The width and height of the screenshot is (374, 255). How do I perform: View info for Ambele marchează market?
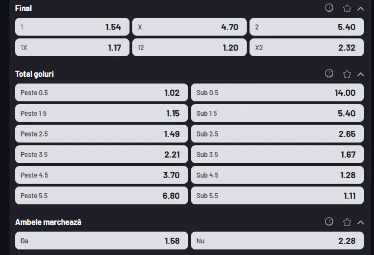pyautogui.click(x=329, y=222)
